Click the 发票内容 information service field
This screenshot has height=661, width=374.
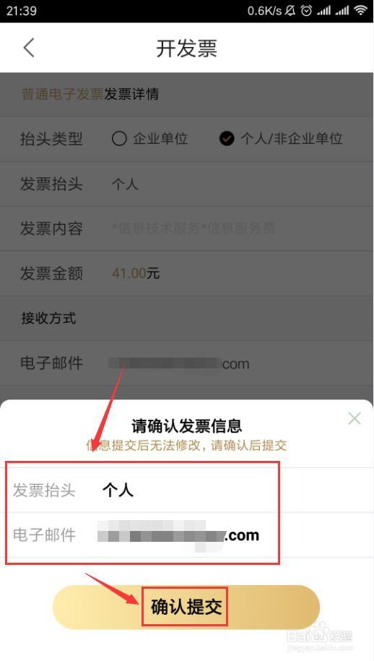pyautogui.click(x=187, y=228)
